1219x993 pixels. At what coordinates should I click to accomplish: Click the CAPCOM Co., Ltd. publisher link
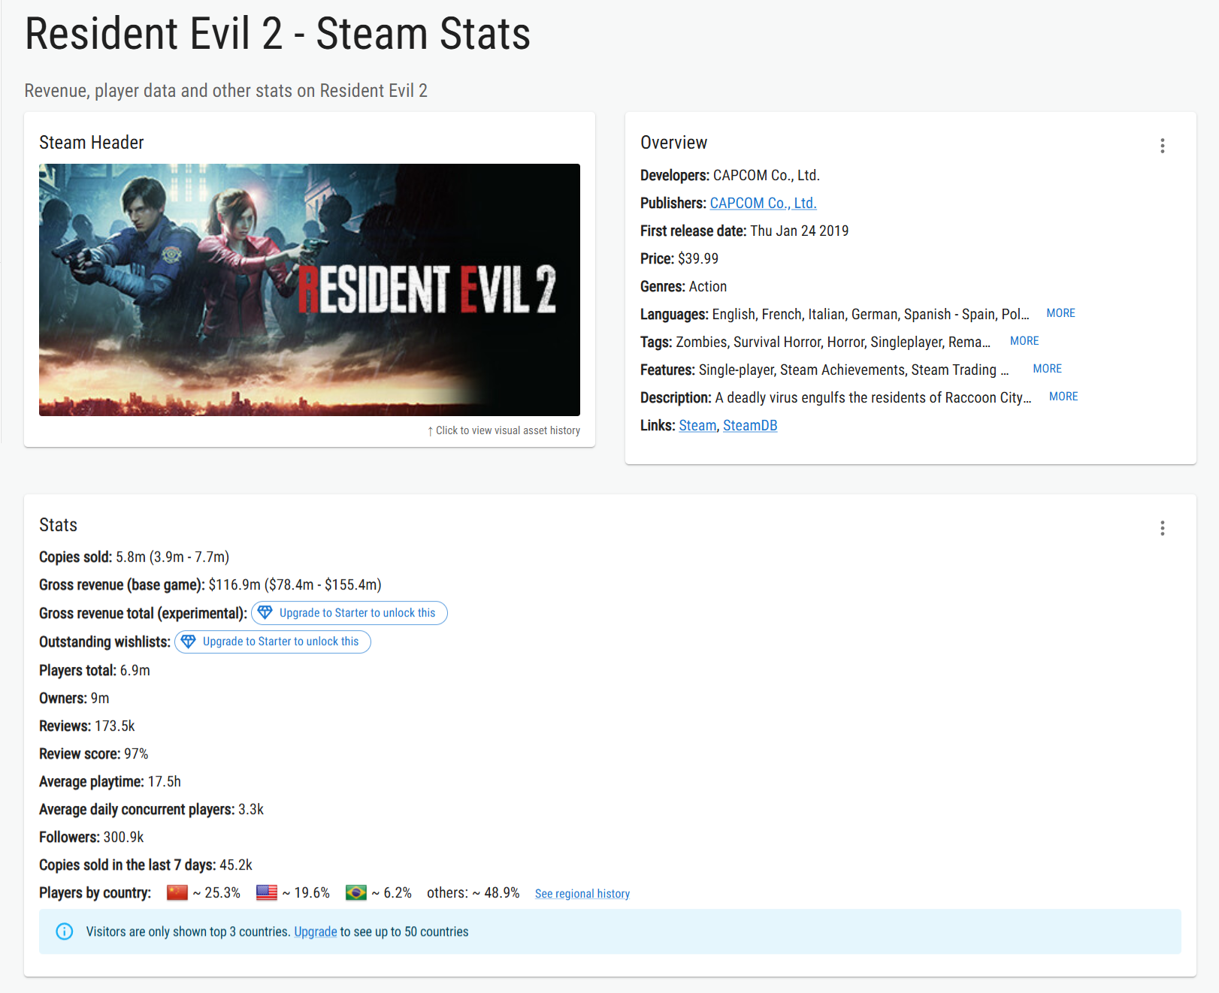click(x=763, y=203)
